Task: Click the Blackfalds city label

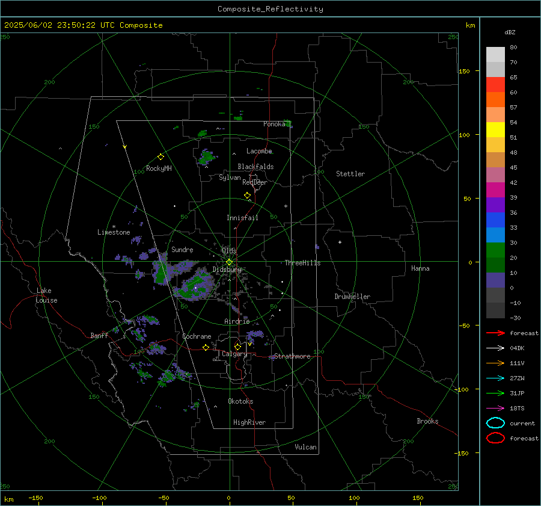Action: pyautogui.click(x=255, y=167)
